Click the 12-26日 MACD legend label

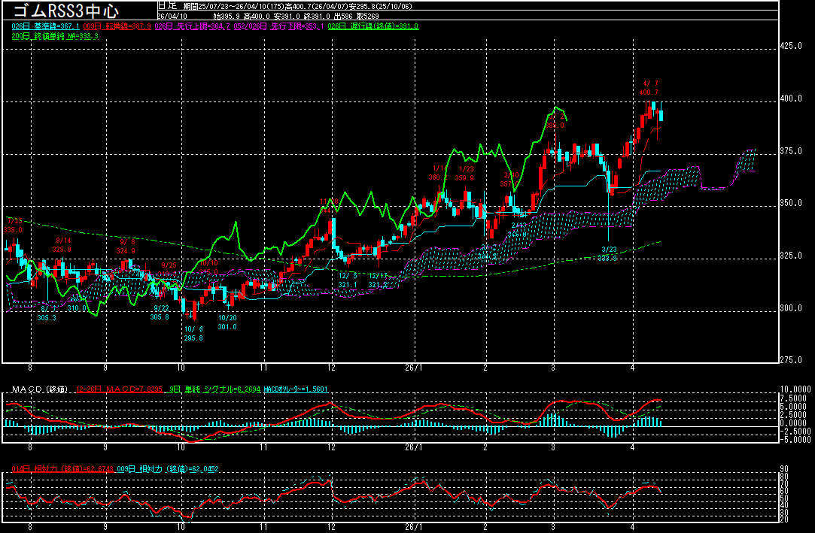point(108,389)
